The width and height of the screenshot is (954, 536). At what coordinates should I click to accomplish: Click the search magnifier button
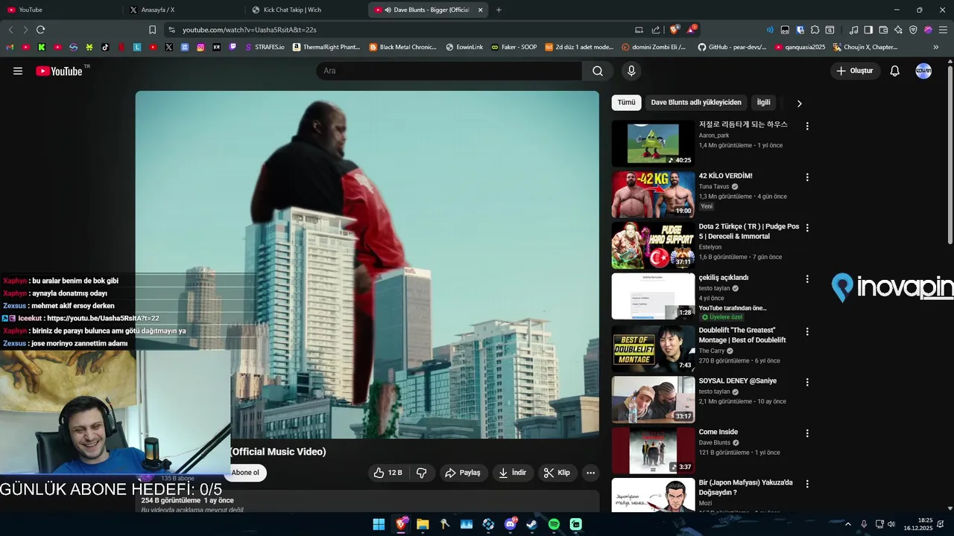(598, 71)
